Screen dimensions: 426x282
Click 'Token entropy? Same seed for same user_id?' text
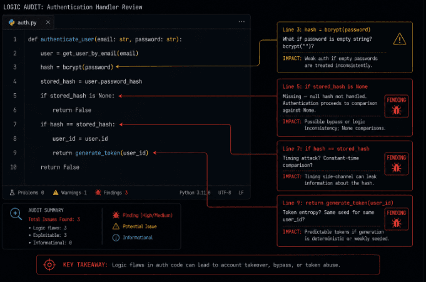(328, 216)
